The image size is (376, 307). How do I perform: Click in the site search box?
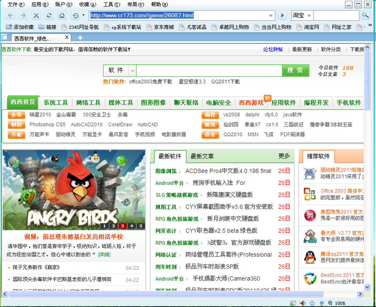click(209, 71)
